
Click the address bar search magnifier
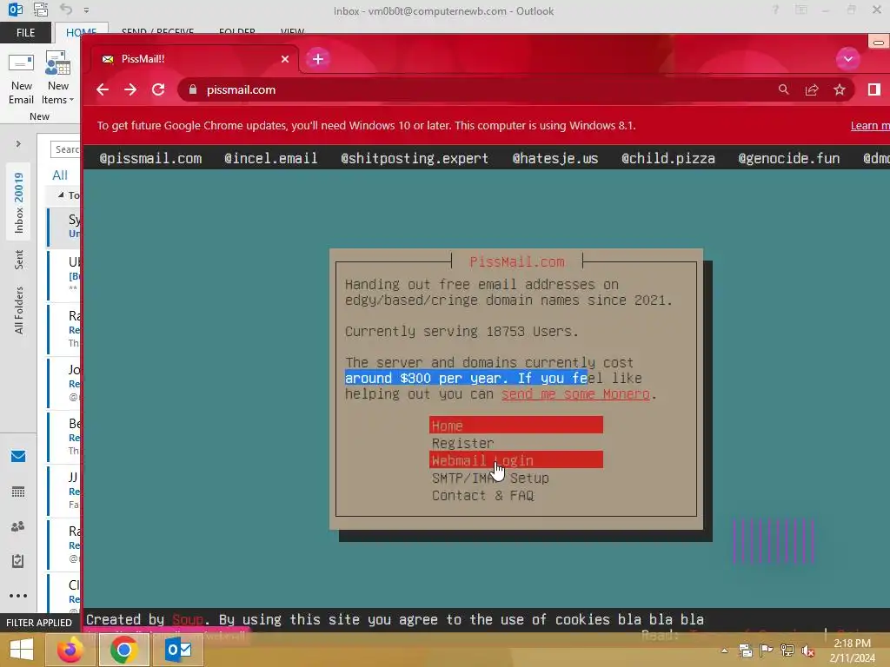[783, 89]
